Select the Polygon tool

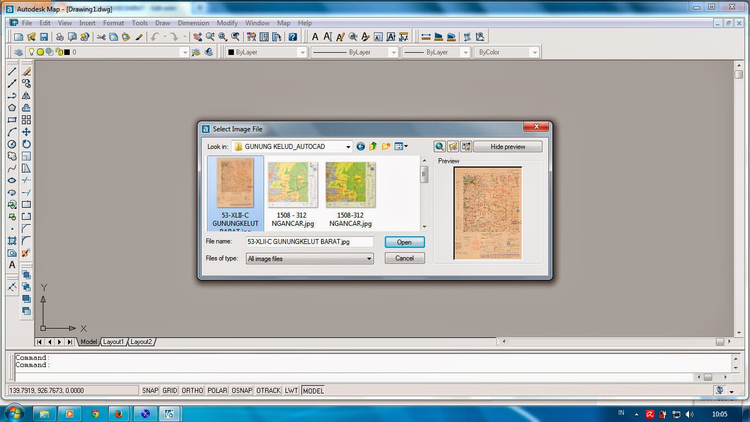[x=12, y=108]
